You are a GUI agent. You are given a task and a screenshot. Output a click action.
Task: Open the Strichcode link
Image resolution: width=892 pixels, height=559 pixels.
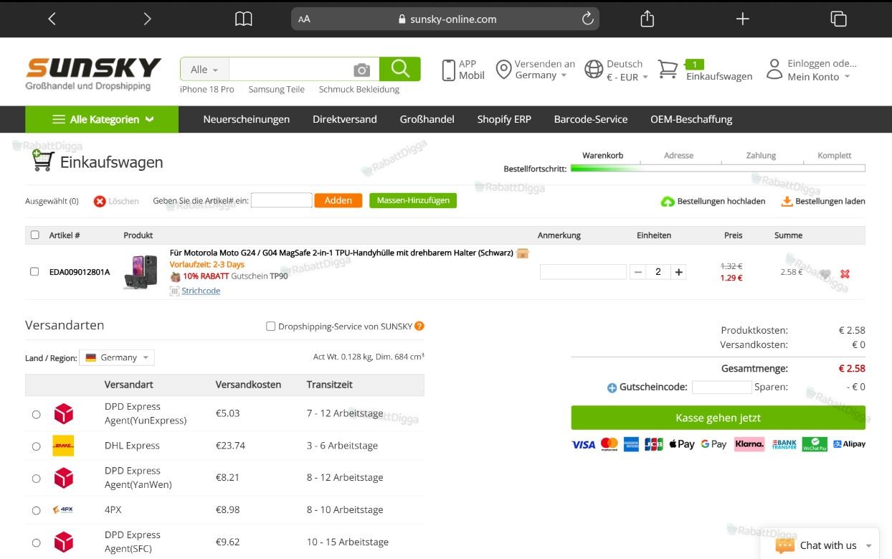click(x=201, y=291)
